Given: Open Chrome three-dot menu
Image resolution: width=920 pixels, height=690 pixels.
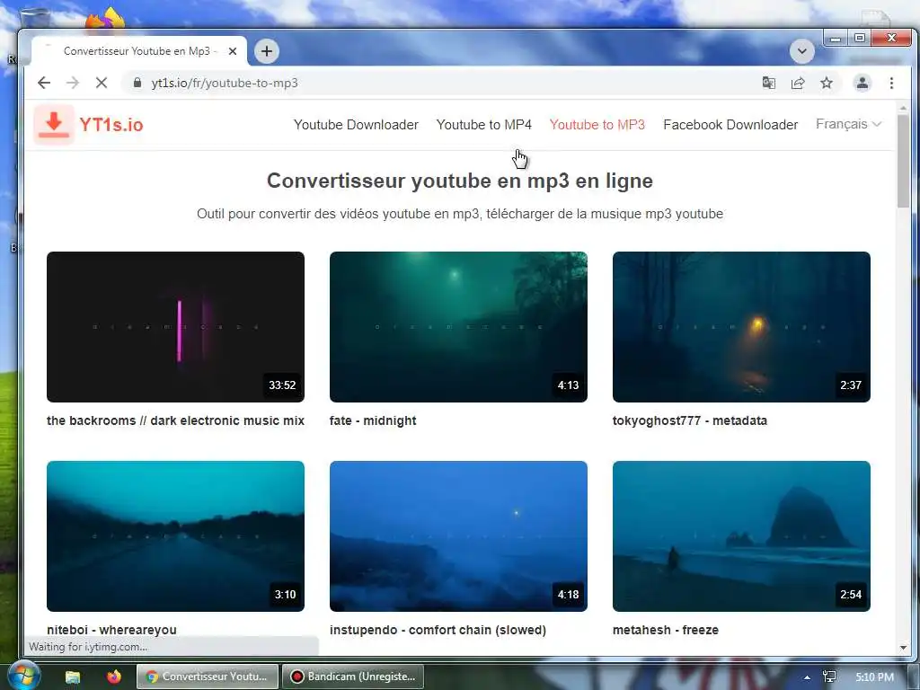Looking at the screenshot, I should point(891,83).
